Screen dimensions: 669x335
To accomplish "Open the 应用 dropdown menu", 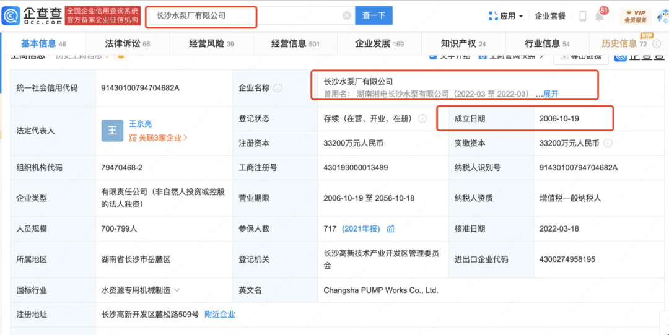I will tap(507, 16).
